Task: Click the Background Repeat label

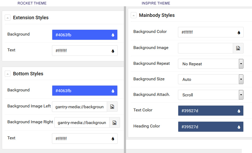Action: 151,63
